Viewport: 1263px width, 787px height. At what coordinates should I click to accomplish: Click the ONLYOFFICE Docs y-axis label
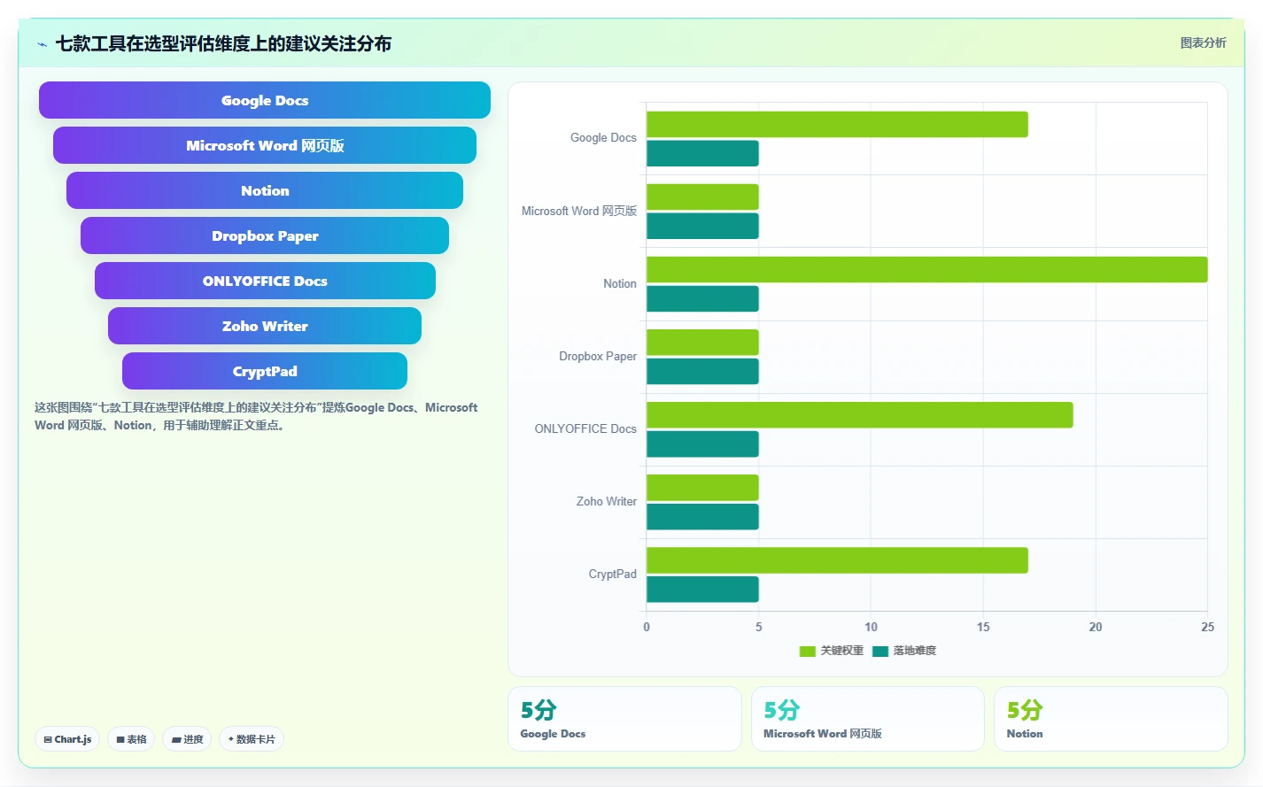(x=585, y=428)
